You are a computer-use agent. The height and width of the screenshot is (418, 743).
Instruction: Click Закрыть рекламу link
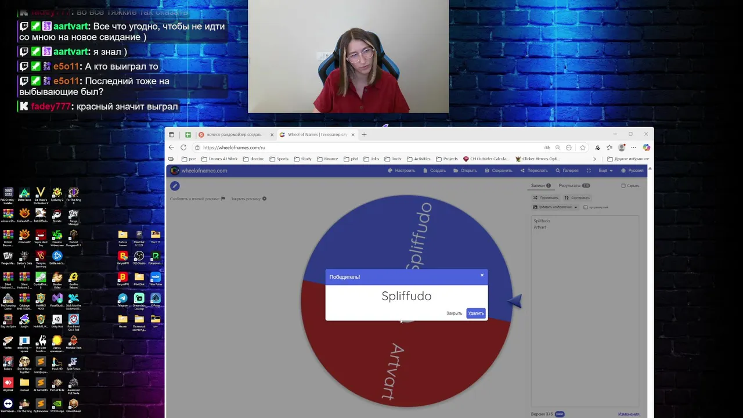pyautogui.click(x=248, y=199)
